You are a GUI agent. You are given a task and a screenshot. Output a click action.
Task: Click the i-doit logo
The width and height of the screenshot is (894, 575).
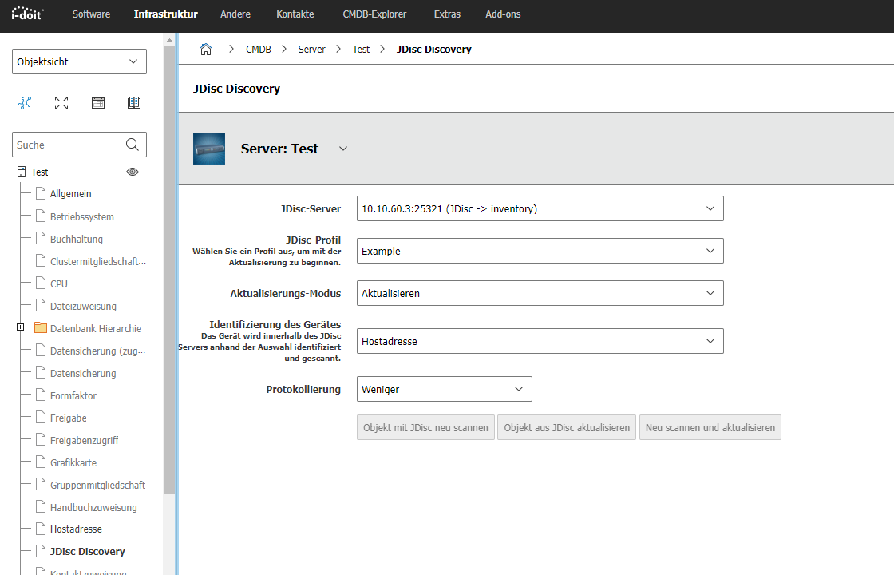click(27, 14)
